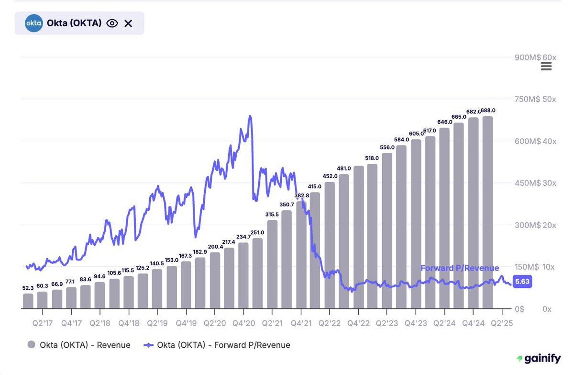Click the Forward P/Revenue series label
The image size is (574, 375).
460,268
